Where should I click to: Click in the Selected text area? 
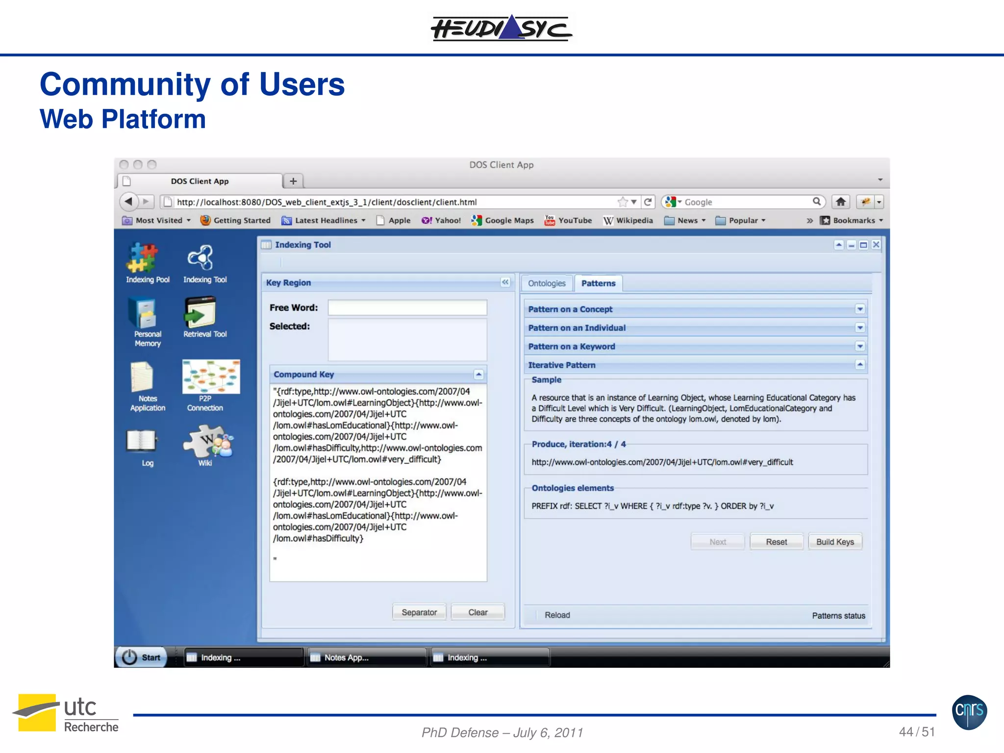pos(407,340)
